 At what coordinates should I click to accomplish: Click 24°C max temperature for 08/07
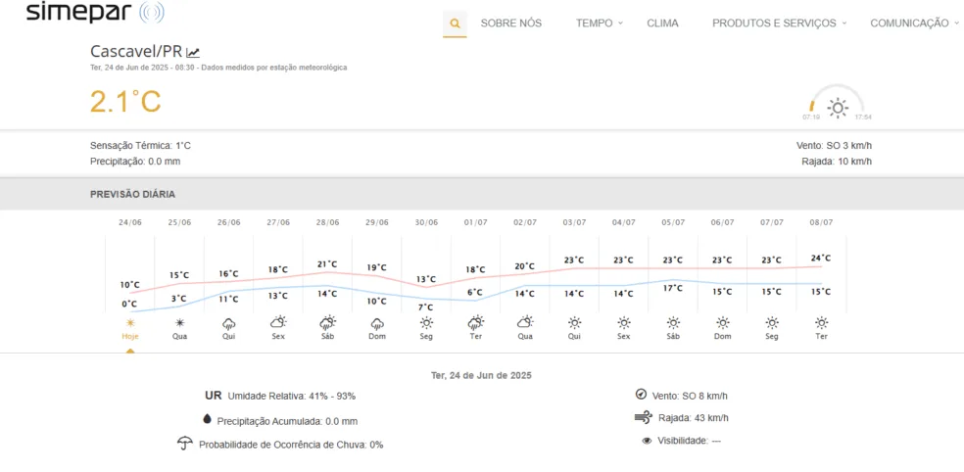point(821,259)
